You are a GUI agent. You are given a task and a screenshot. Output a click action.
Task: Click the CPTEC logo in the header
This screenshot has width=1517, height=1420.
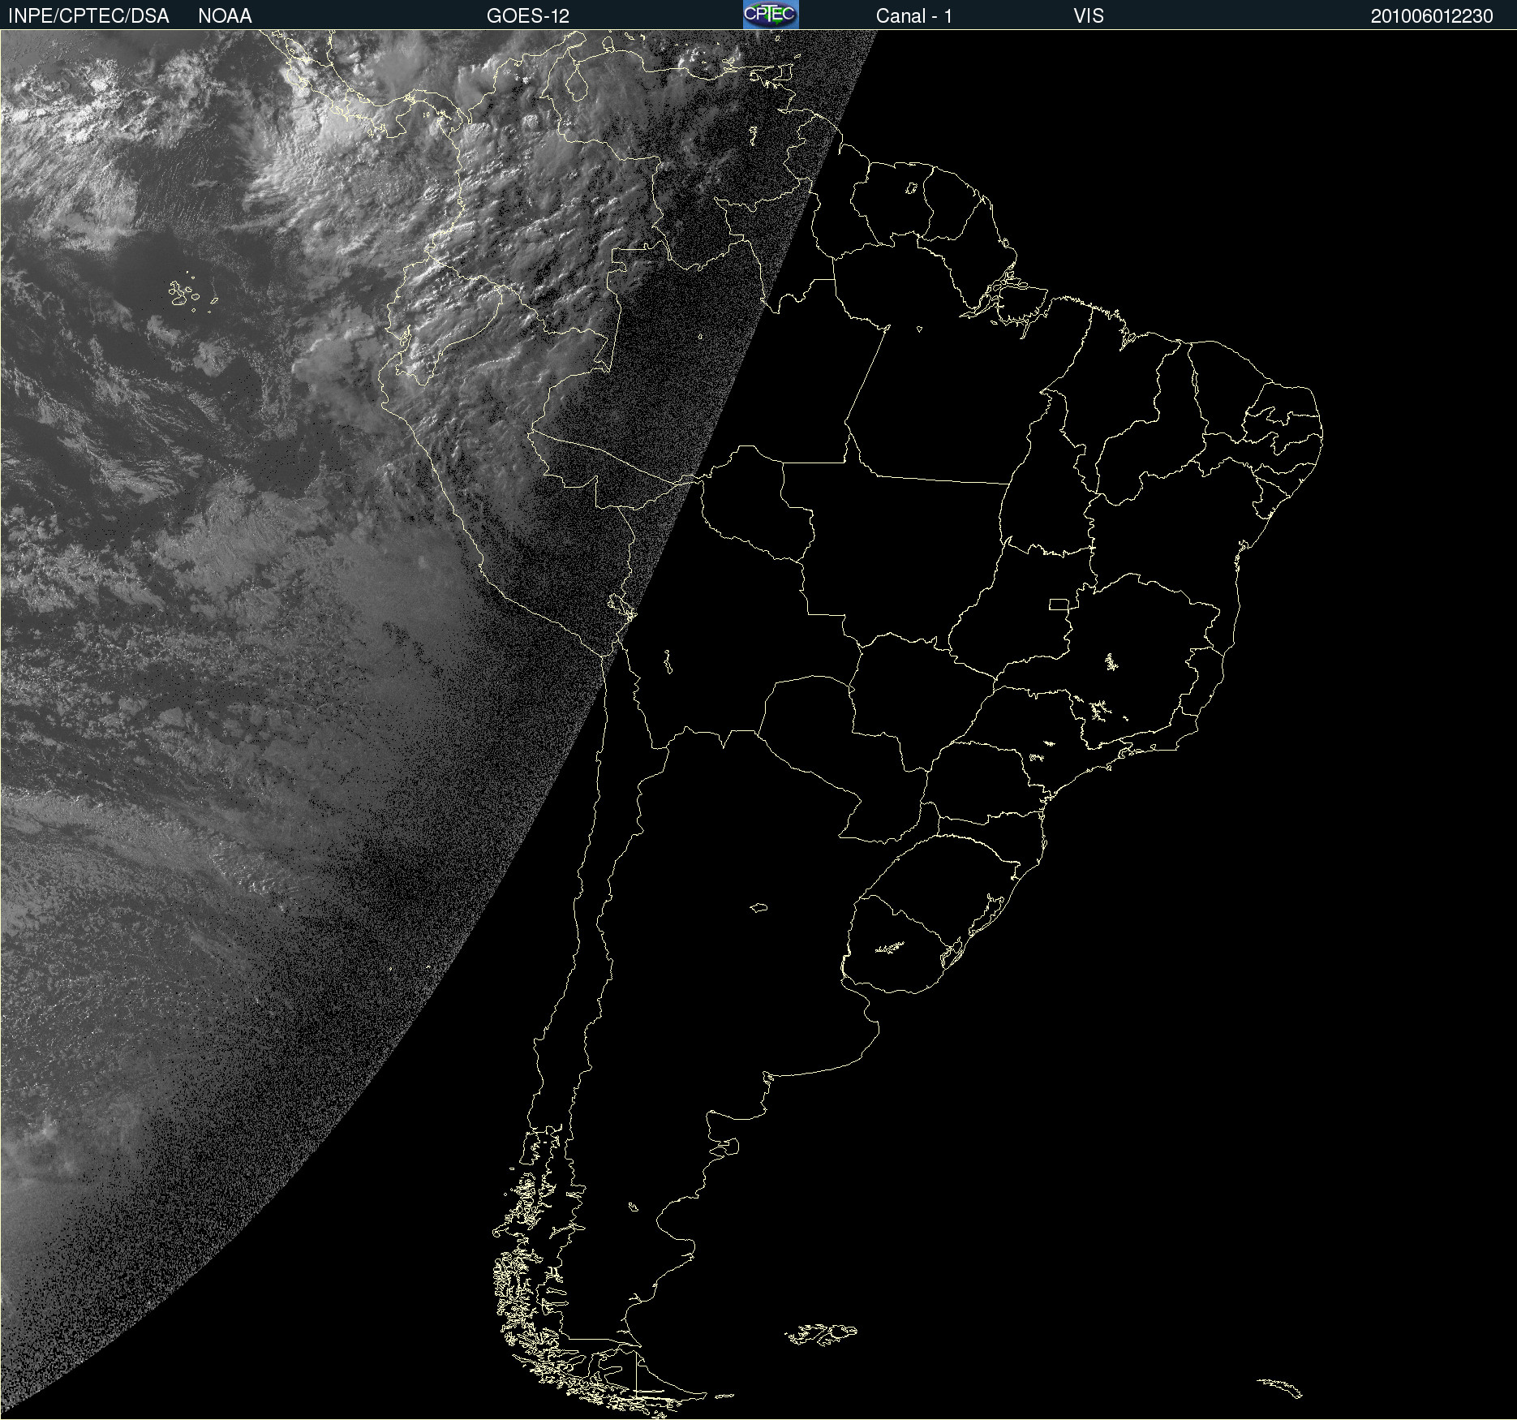click(x=771, y=15)
